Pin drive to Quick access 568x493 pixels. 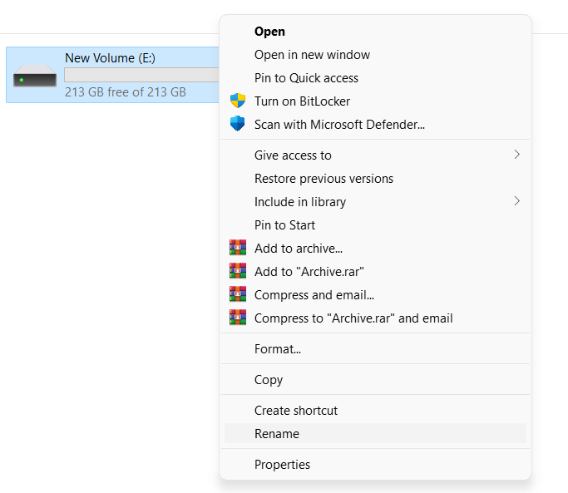[x=306, y=78]
